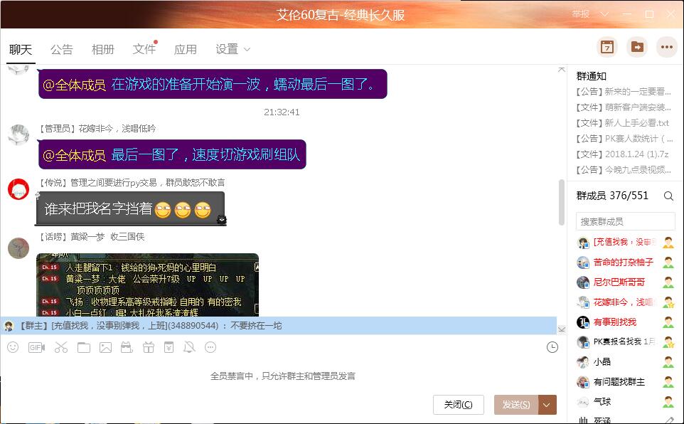Open the emoji picker in input toolbar
684x424 pixels.
click(13, 348)
